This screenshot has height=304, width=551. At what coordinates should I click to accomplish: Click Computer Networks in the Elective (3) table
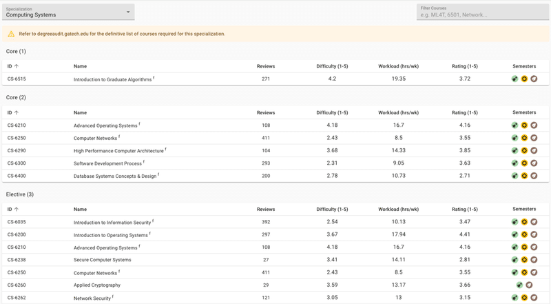[x=95, y=273]
